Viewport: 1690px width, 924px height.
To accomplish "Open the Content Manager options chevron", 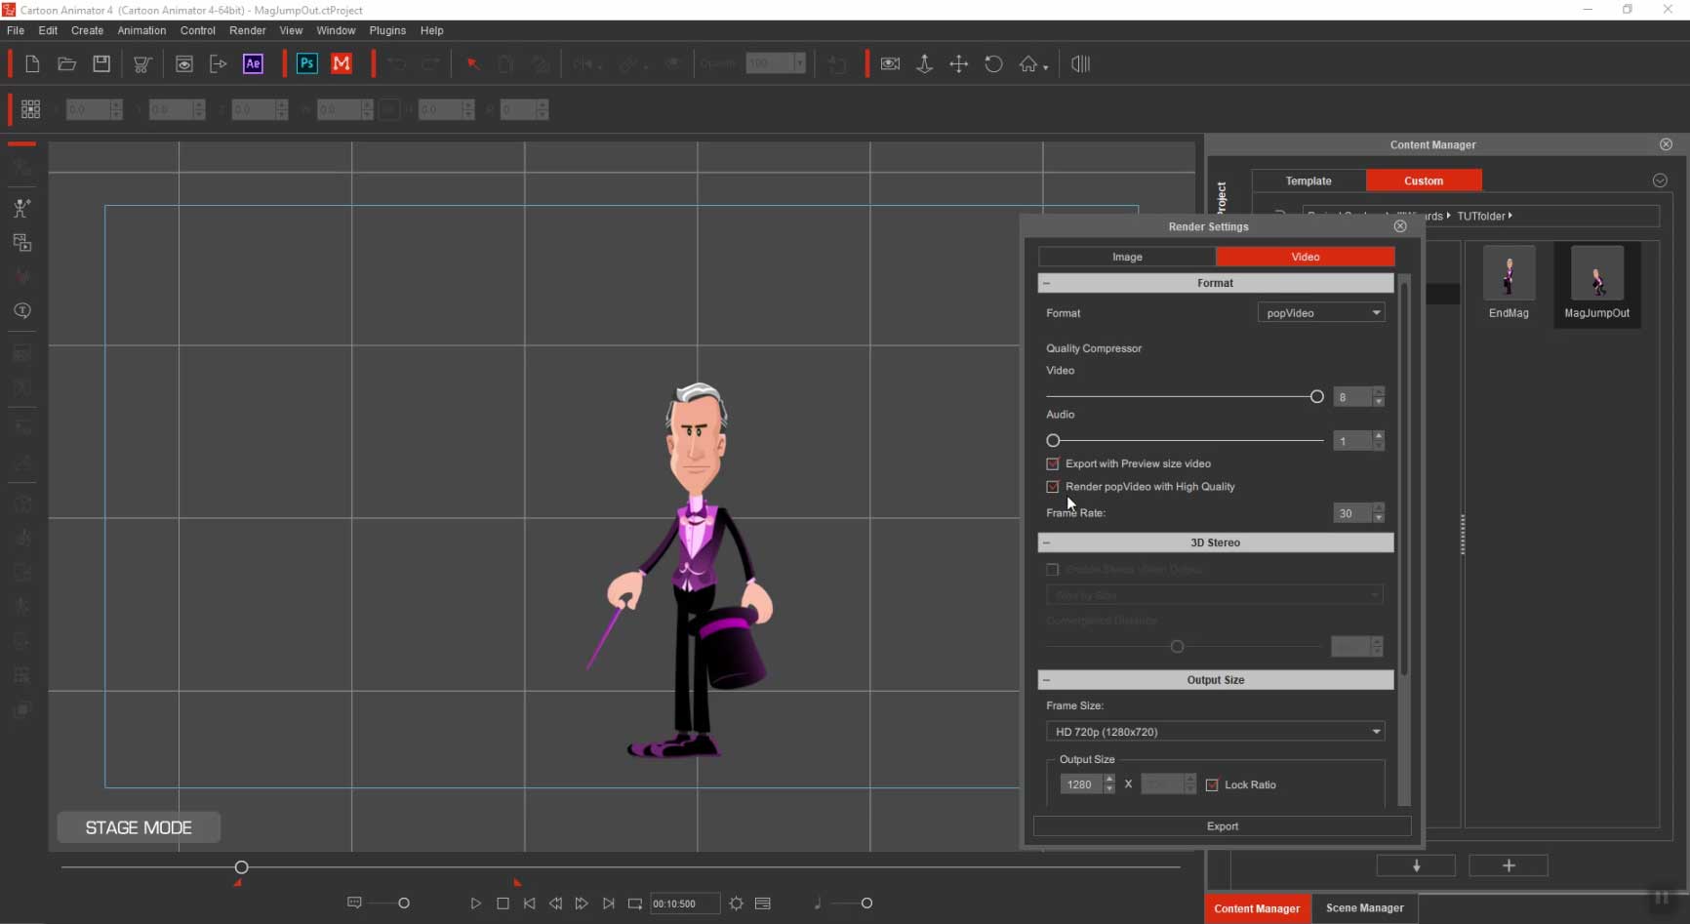I will point(1660,181).
